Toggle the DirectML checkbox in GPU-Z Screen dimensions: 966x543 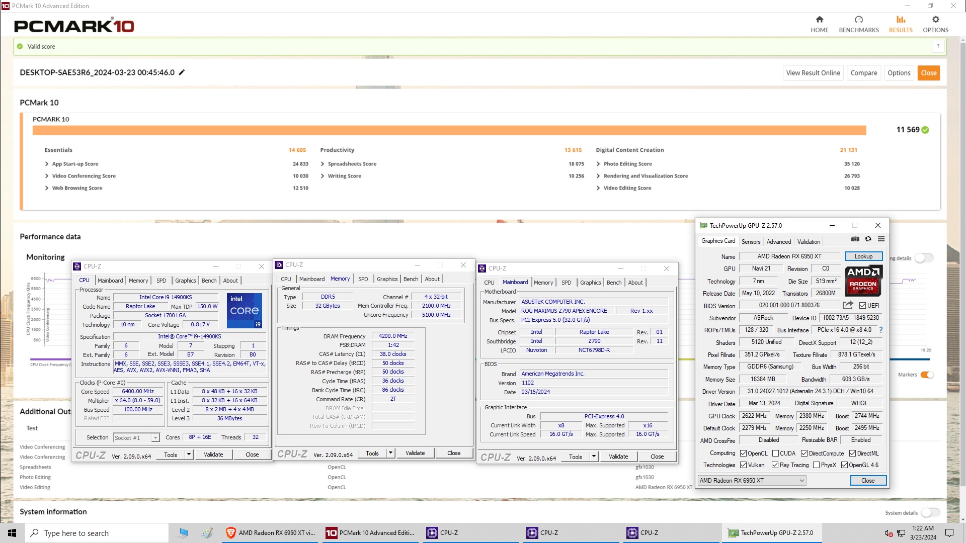[852, 454]
